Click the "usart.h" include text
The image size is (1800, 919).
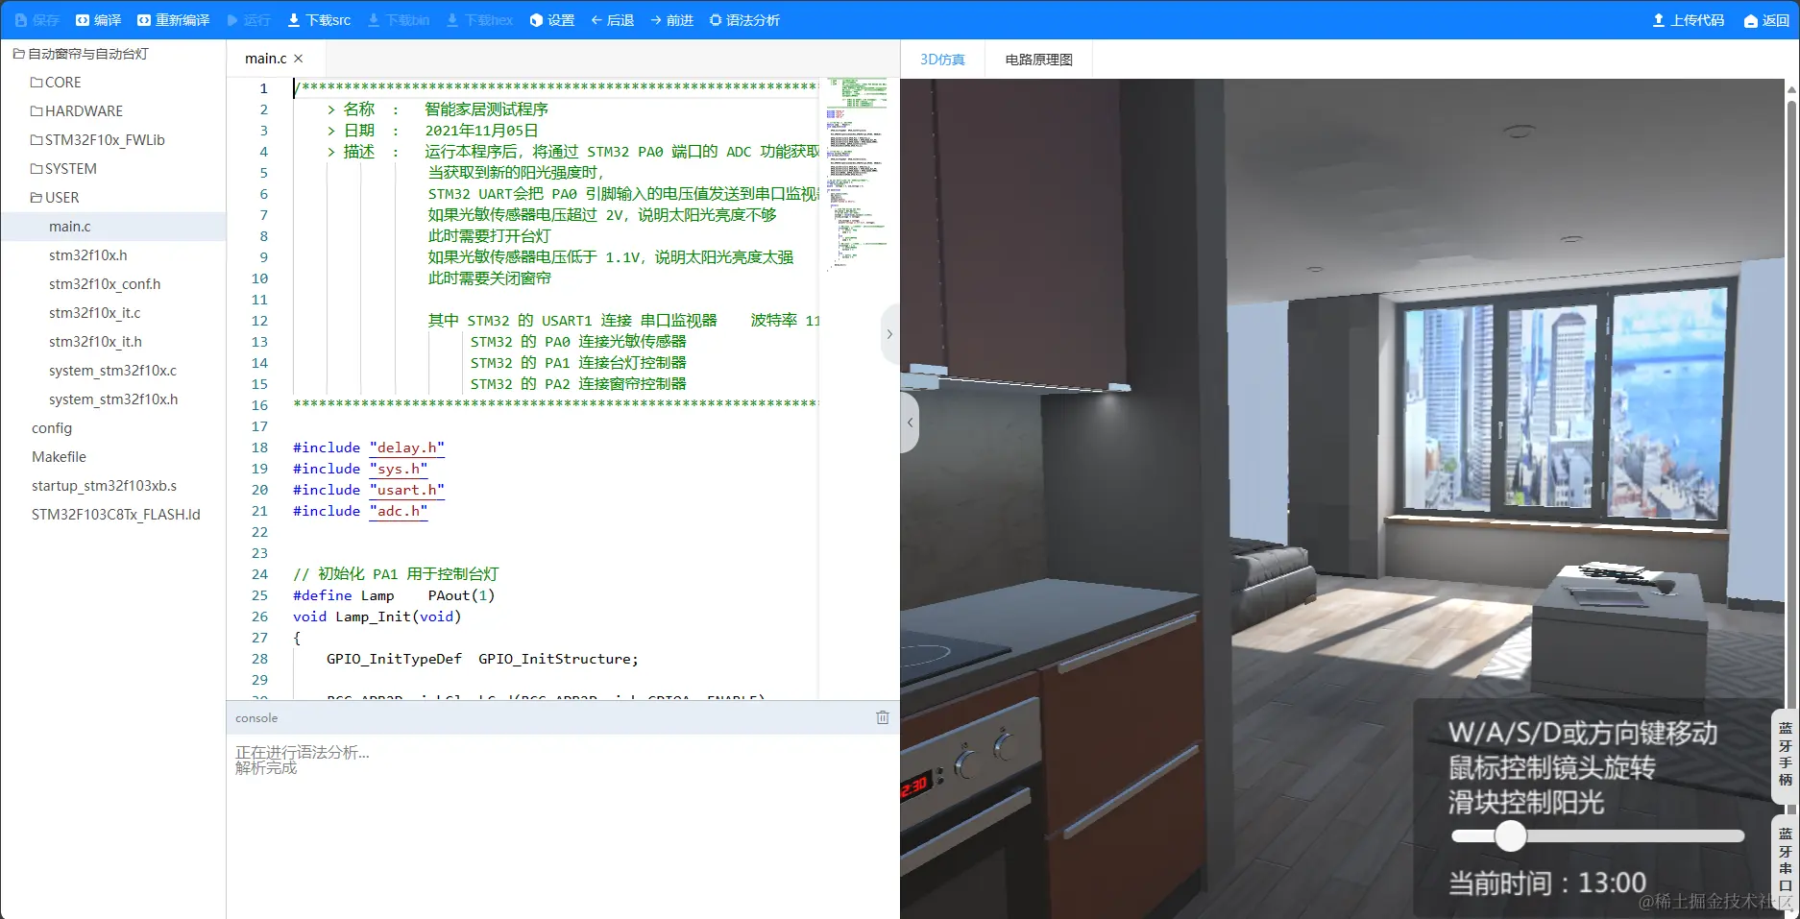pyautogui.click(x=407, y=490)
